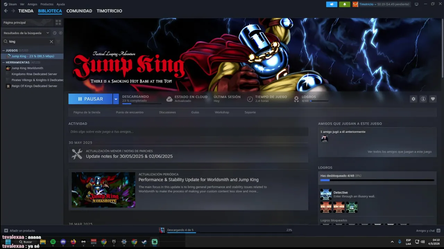Open the Ayuda menu
The image size is (444, 249).
(61, 4)
